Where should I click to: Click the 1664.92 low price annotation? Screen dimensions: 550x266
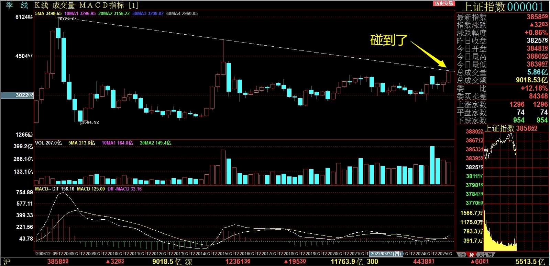(90, 122)
